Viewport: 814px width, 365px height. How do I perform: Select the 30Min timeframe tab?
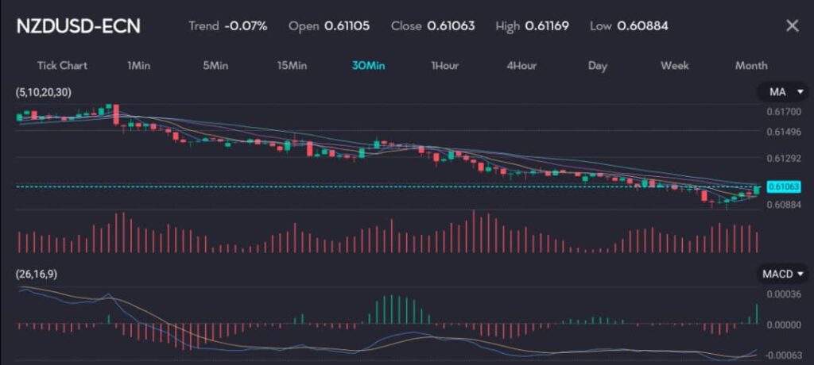pos(368,65)
